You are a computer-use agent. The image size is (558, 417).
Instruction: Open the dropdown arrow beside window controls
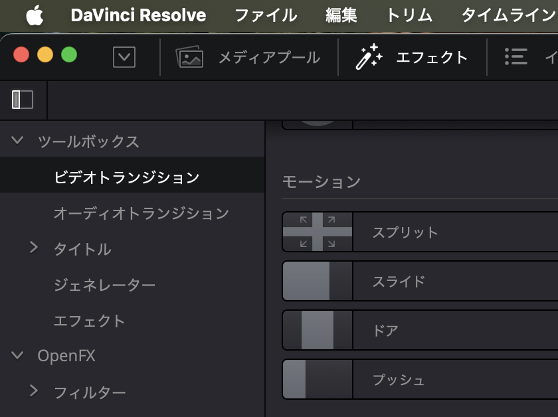(124, 57)
